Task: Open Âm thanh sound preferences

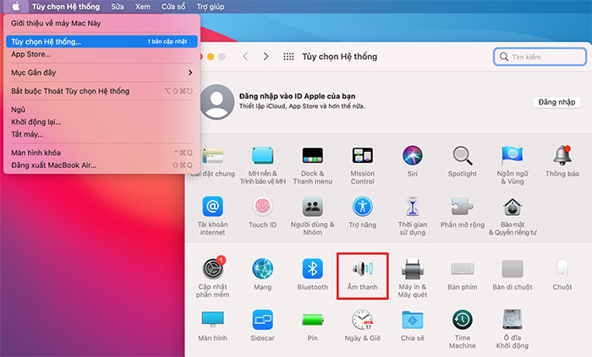Action: click(363, 276)
